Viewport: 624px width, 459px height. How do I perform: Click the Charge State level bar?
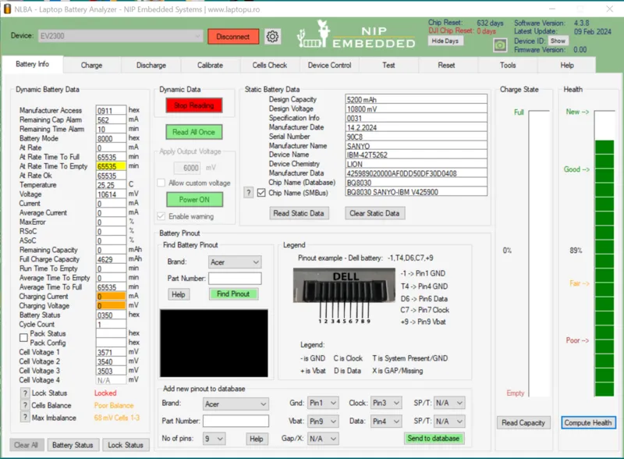[540, 254]
